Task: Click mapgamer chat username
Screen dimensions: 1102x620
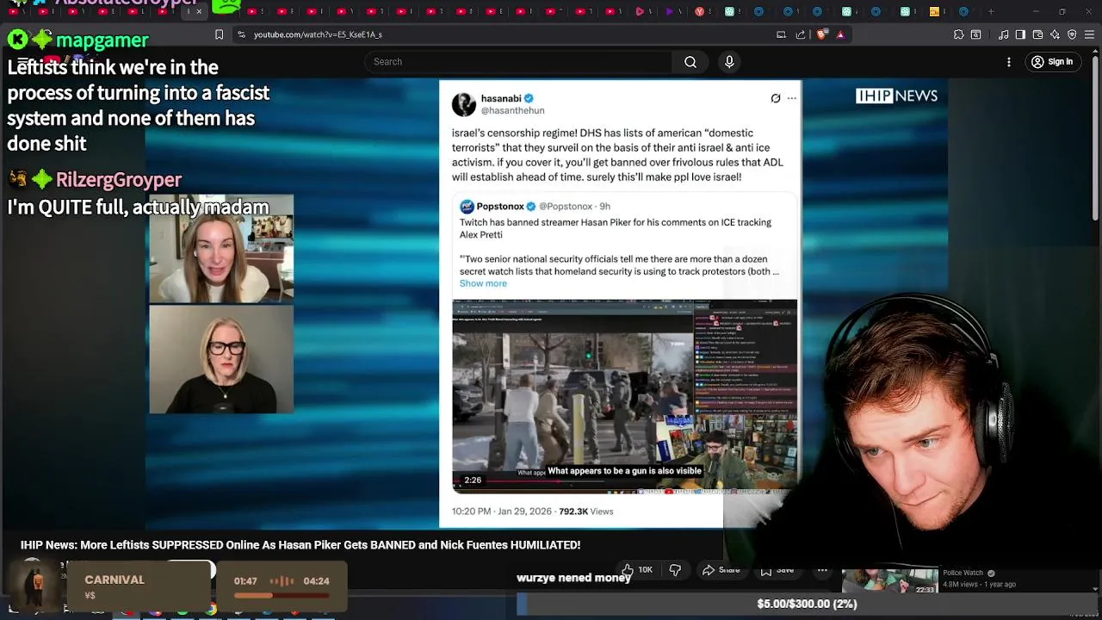Action: [x=102, y=40]
